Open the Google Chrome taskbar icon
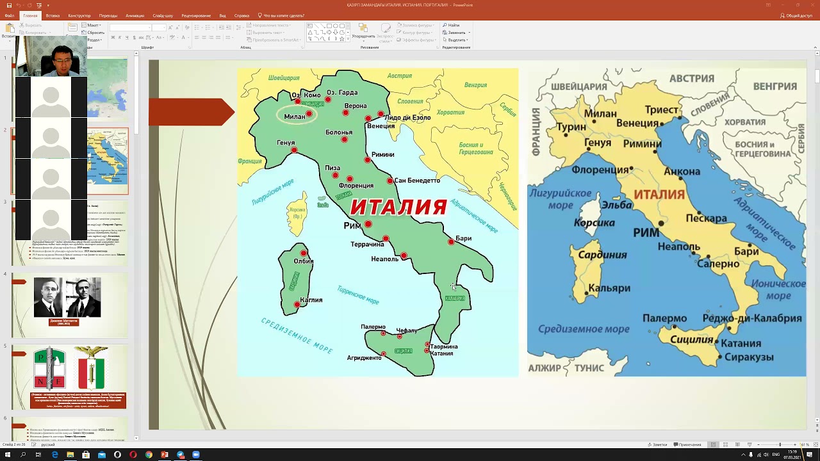 pyautogui.click(x=149, y=455)
